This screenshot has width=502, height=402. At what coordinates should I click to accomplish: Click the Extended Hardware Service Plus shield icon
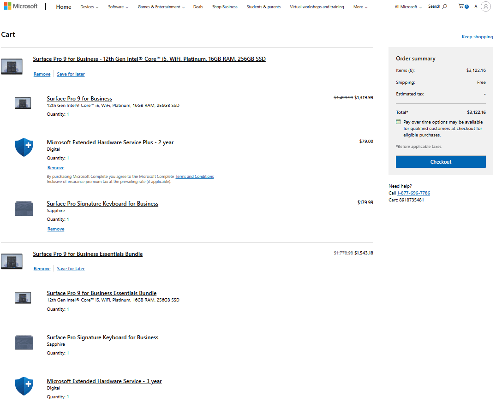(24, 147)
